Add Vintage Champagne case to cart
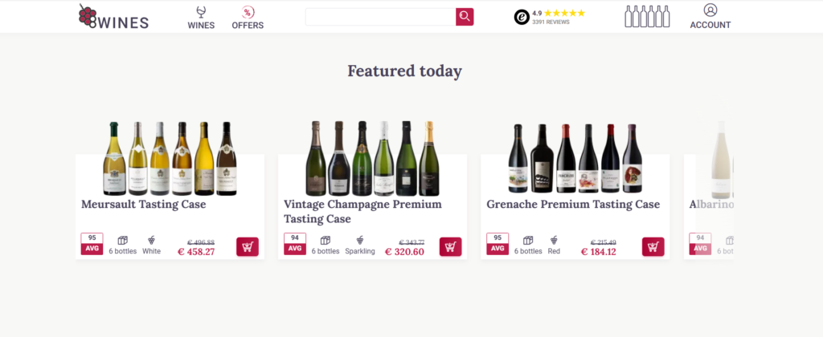823x337 pixels. [450, 247]
